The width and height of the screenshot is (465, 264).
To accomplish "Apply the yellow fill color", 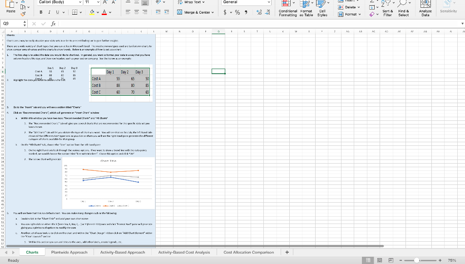I will tap(92, 12).
